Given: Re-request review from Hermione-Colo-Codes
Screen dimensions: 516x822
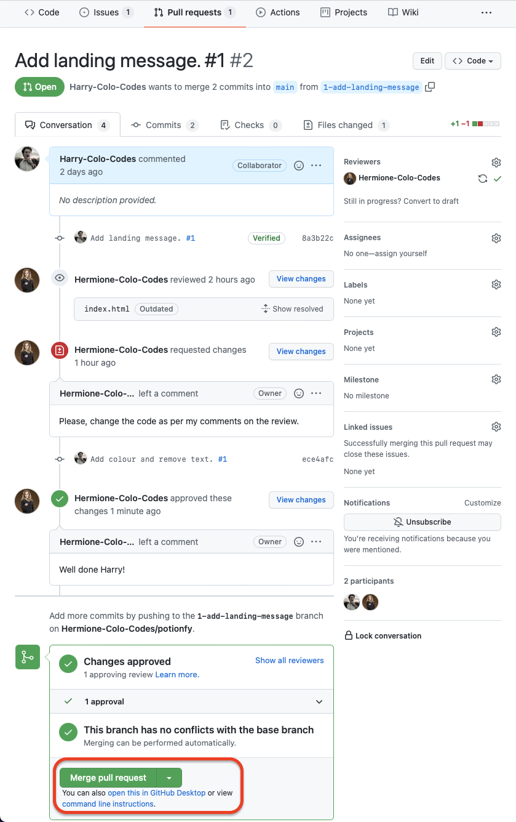Looking at the screenshot, I should 483,179.
